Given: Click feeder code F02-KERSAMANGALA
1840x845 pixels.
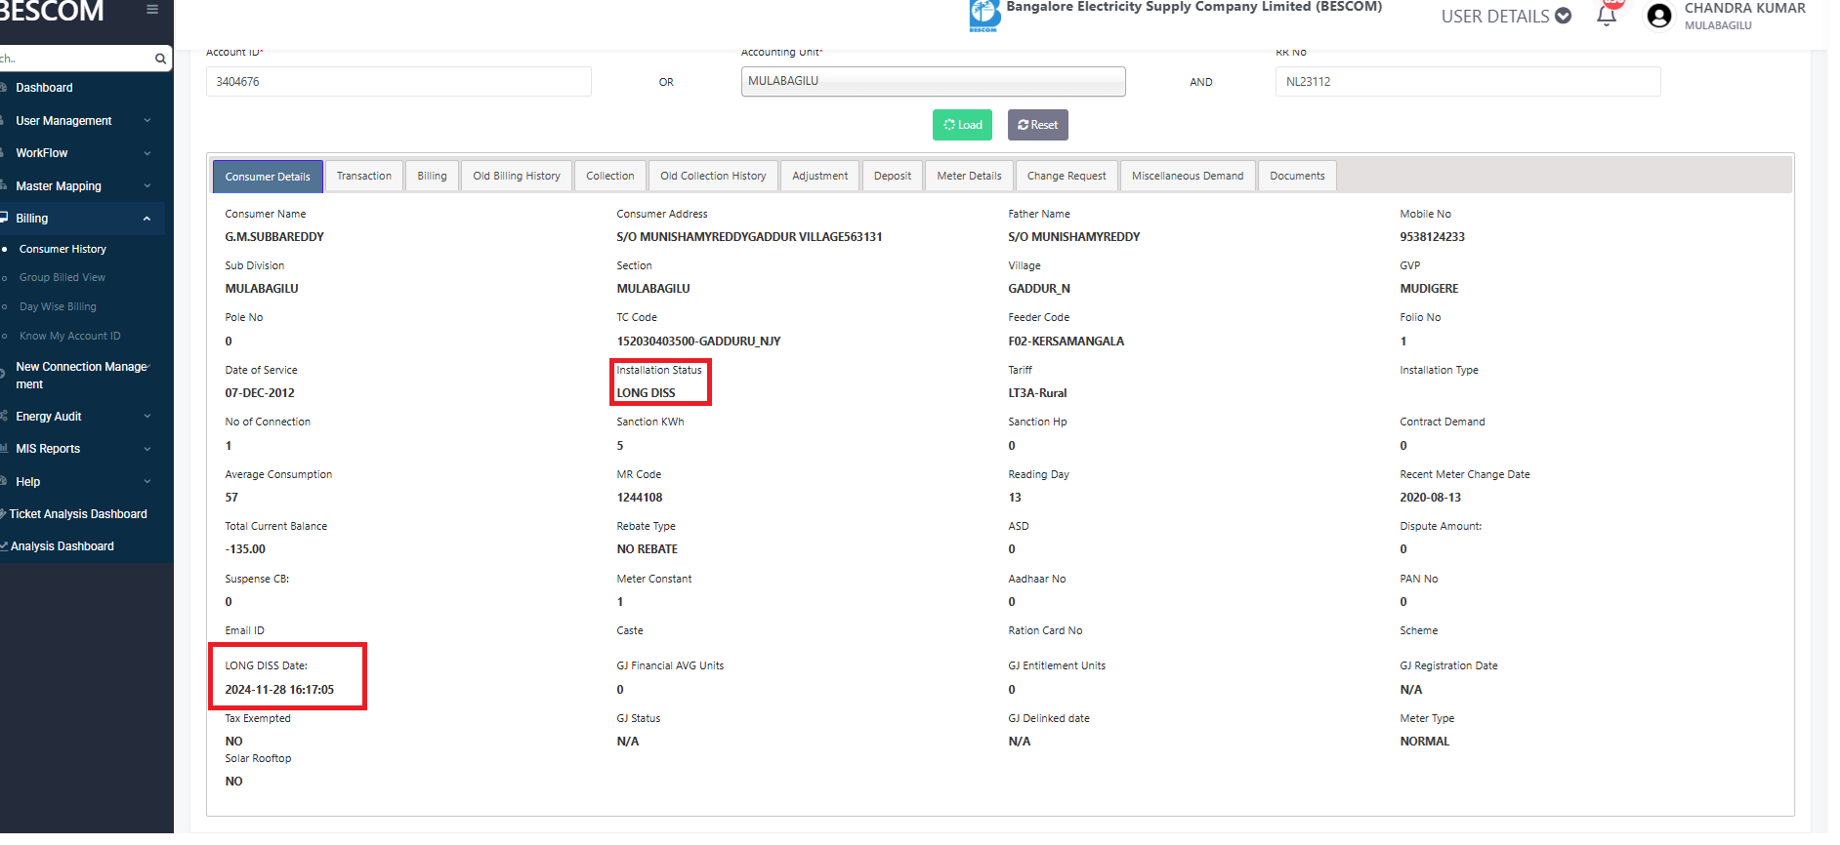Looking at the screenshot, I should pyautogui.click(x=1066, y=342).
